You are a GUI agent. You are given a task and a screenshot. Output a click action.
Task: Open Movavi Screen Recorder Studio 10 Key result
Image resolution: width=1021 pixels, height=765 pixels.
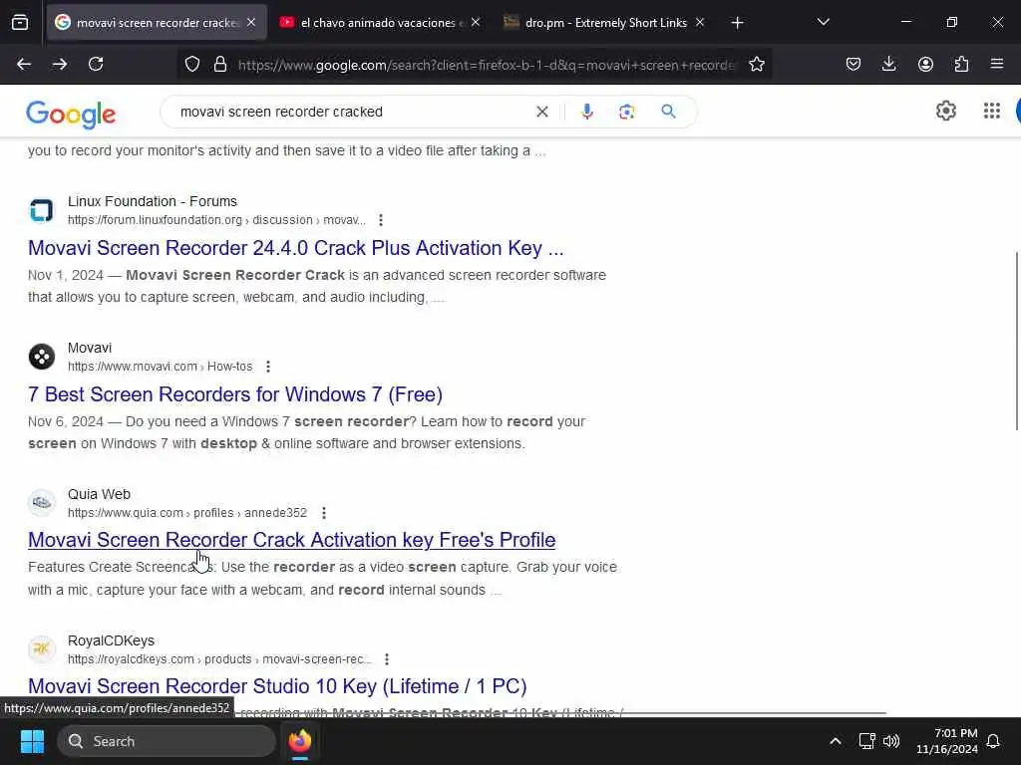pos(277,687)
